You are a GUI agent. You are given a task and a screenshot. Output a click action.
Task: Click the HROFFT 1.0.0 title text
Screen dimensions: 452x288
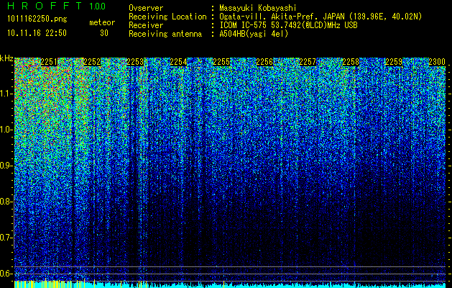click(57, 6)
